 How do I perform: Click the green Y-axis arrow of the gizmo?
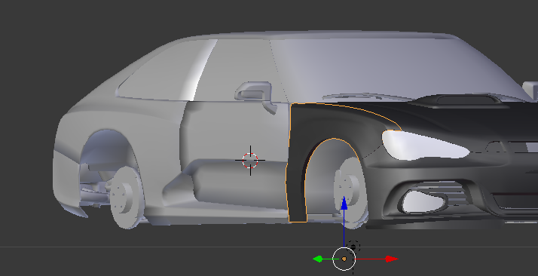319,259
